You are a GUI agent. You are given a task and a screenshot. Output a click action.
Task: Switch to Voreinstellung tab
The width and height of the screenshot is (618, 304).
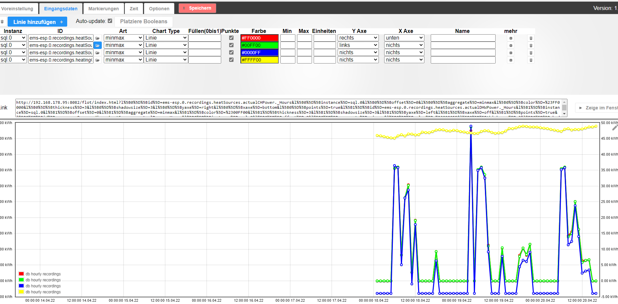(18, 9)
